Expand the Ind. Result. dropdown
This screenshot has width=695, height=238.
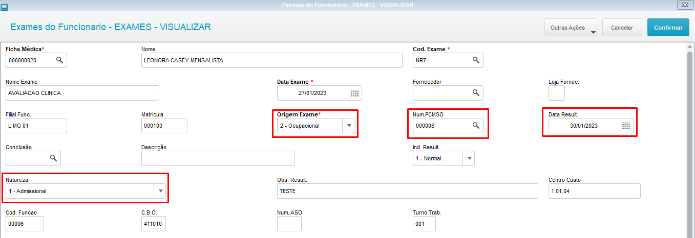click(469, 158)
